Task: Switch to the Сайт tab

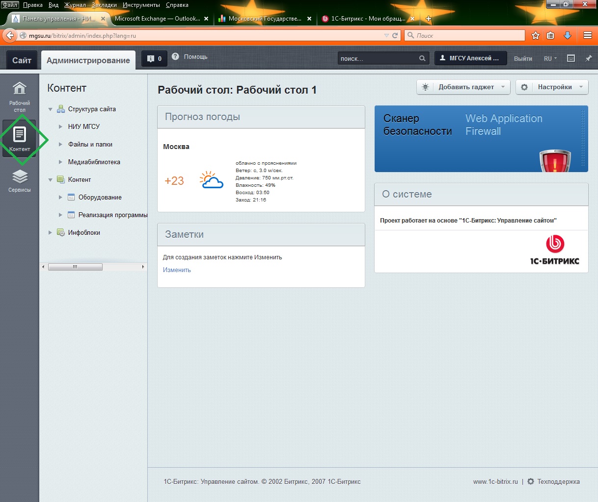Action: point(22,60)
